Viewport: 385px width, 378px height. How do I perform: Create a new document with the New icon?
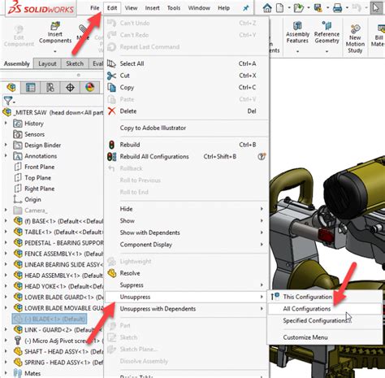point(279,8)
